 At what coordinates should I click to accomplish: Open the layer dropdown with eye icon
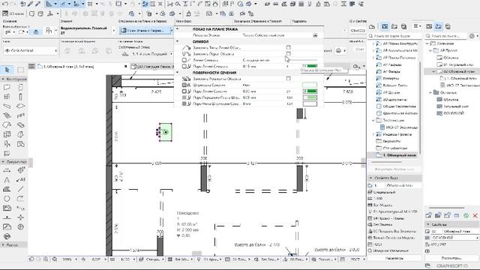tap(30, 50)
